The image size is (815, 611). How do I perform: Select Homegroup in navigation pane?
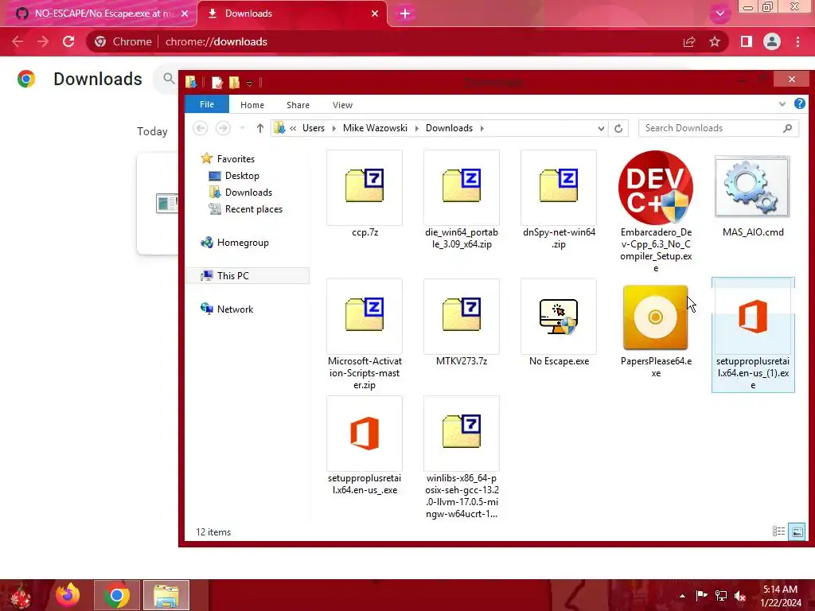click(x=243, y=243)
